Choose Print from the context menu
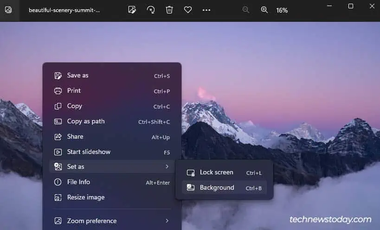The height and width of the screenshot is (230, 380). [x=112, y=91]
